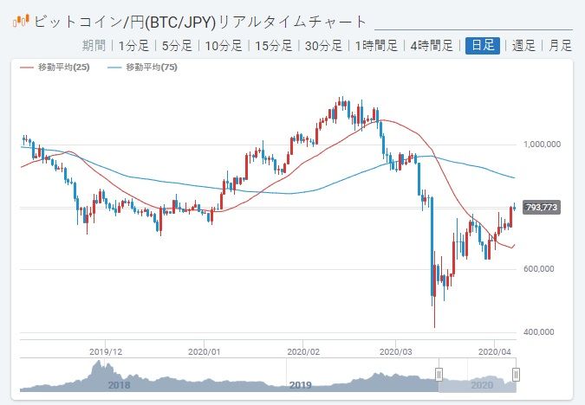Grab the right range navigator handle
The width and height of the screenshot is (585, 405).
pos(516,374)
